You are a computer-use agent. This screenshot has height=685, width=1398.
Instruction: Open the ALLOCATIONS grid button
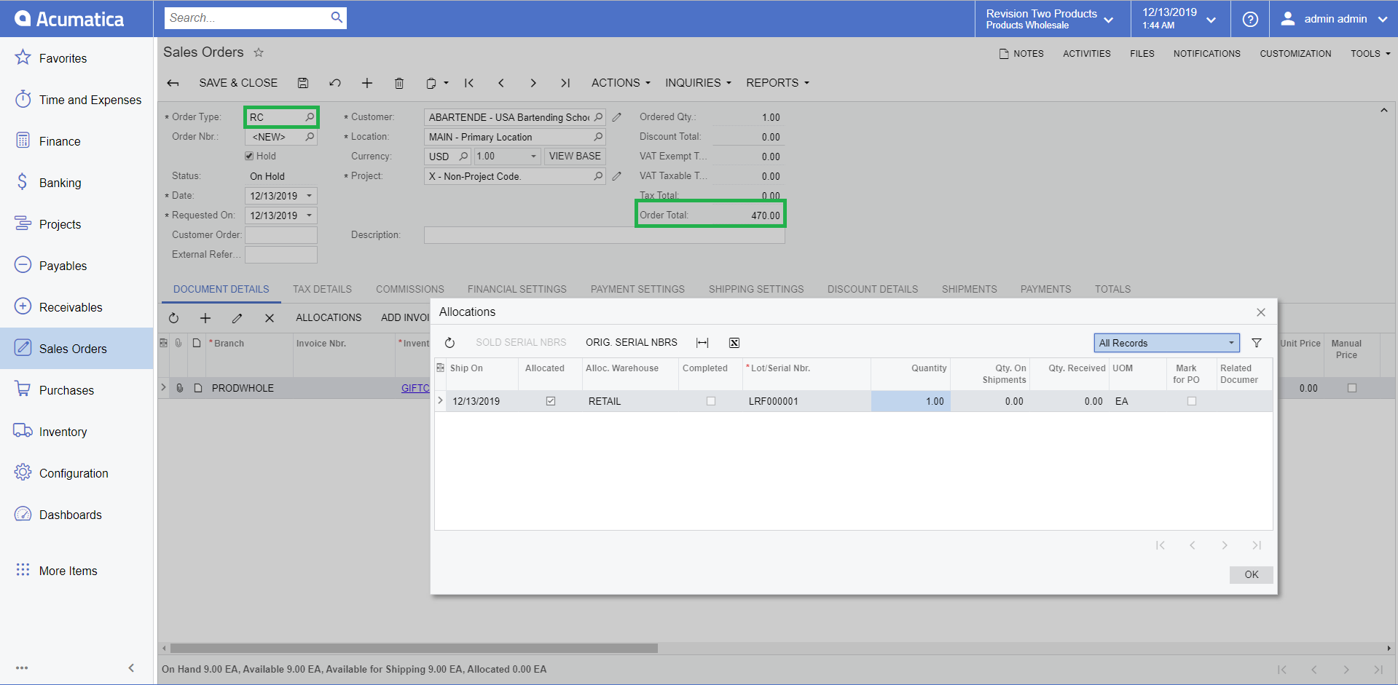tap(329, 318)
